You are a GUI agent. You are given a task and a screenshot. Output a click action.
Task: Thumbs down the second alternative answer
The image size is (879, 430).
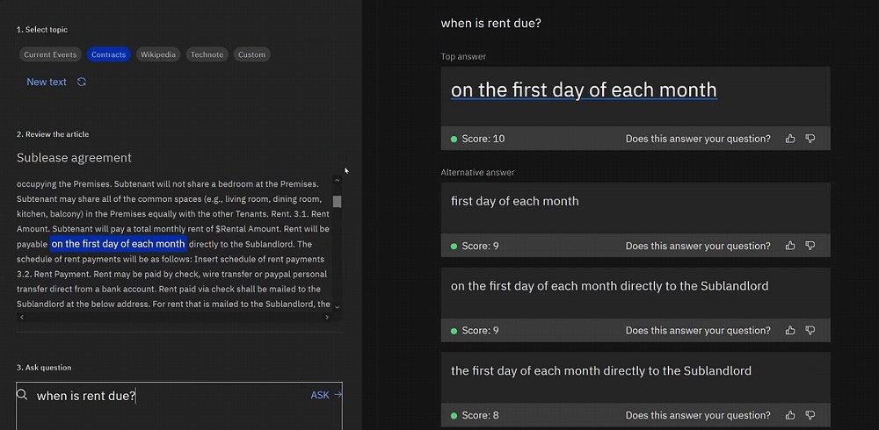pos(810,331)
